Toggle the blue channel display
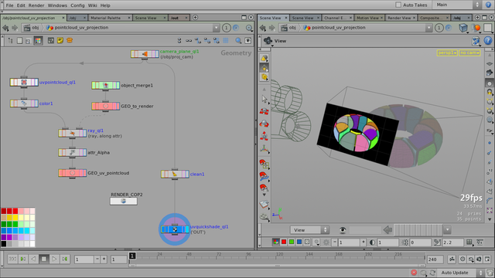Screen dimensions: 495x278 (299, 242)
